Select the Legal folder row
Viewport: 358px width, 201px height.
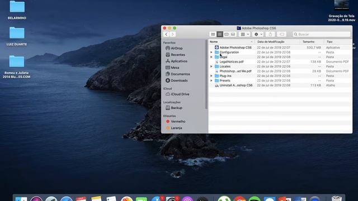point(280,57)
